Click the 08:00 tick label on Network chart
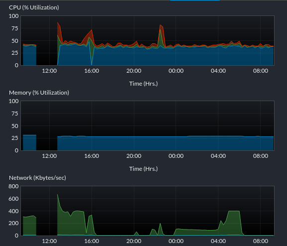 coord(261,241)
